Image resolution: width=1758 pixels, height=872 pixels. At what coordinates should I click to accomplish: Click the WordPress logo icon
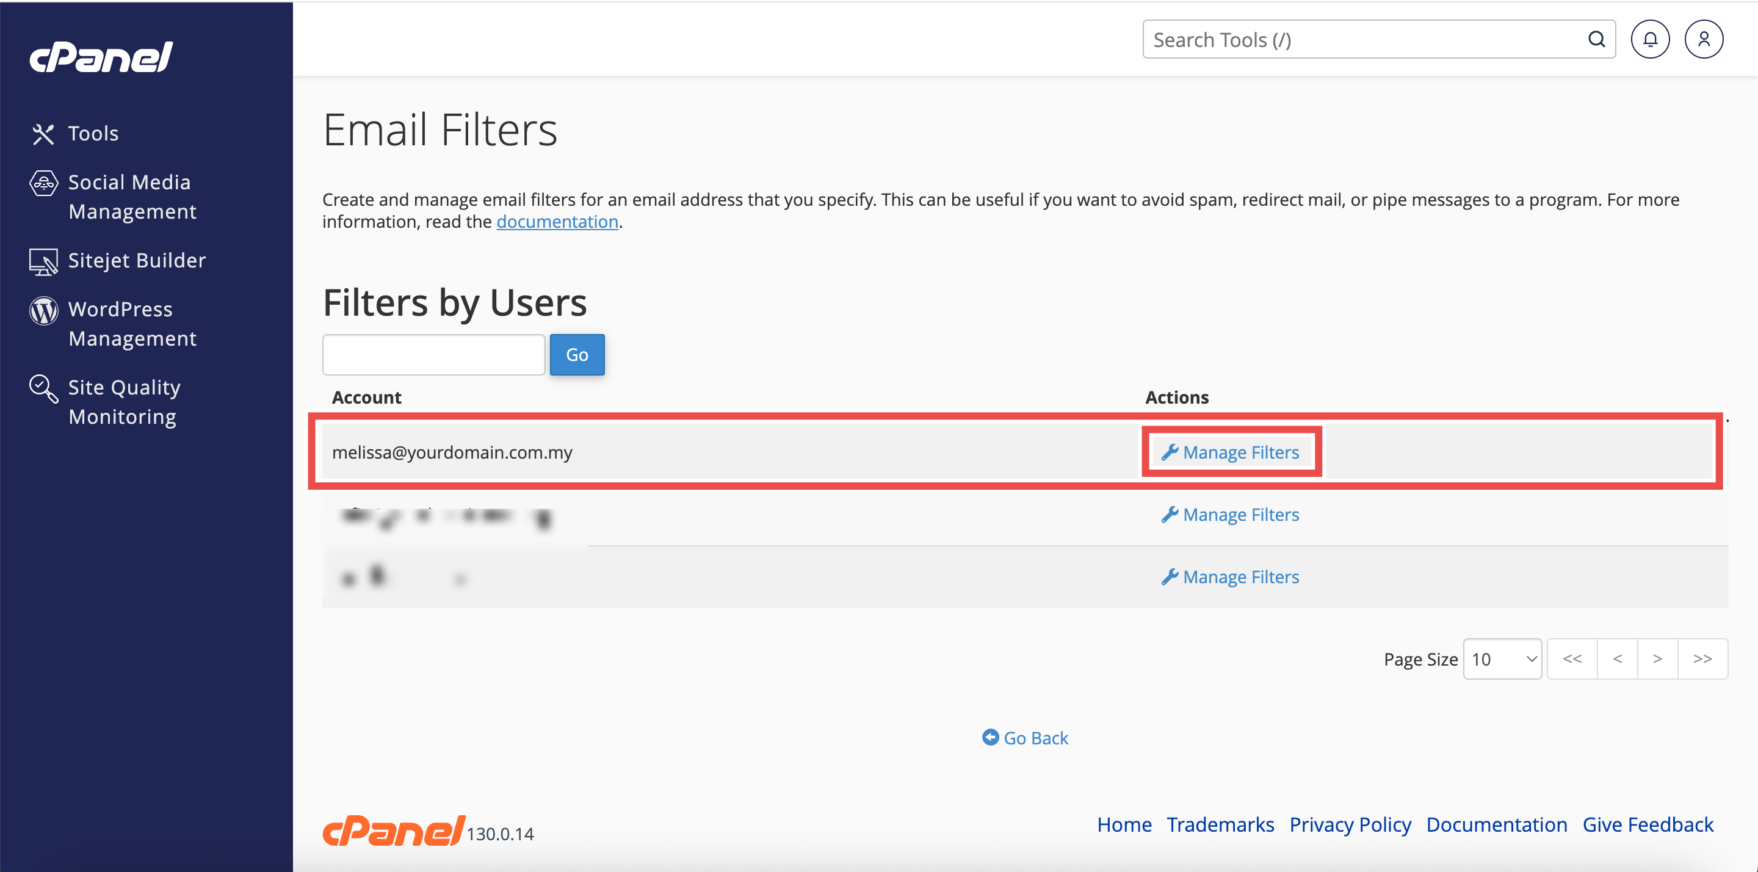click(x=43, y=311)
